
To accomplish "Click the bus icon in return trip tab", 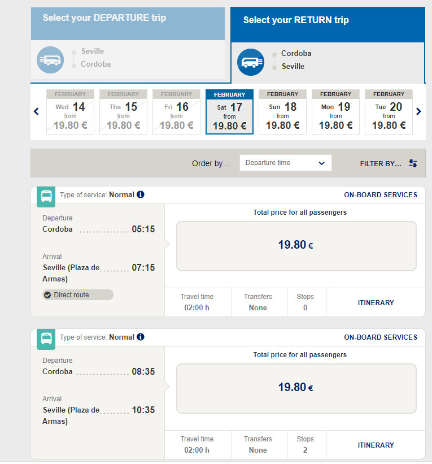I will 251,62.
